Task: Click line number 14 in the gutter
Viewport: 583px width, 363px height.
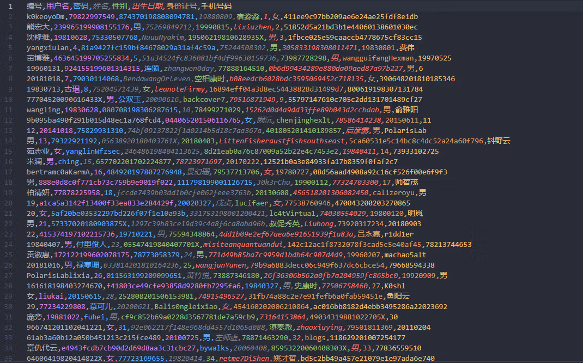Action: pyautogui.click(x=8, y=141)
